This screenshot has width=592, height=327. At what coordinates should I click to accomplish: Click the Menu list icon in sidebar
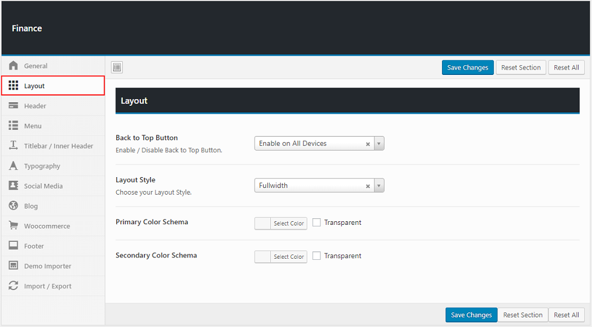point(13,126)
